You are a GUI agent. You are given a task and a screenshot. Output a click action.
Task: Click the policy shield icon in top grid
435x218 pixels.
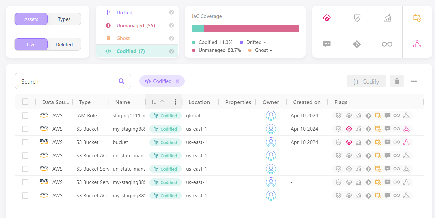357,18
